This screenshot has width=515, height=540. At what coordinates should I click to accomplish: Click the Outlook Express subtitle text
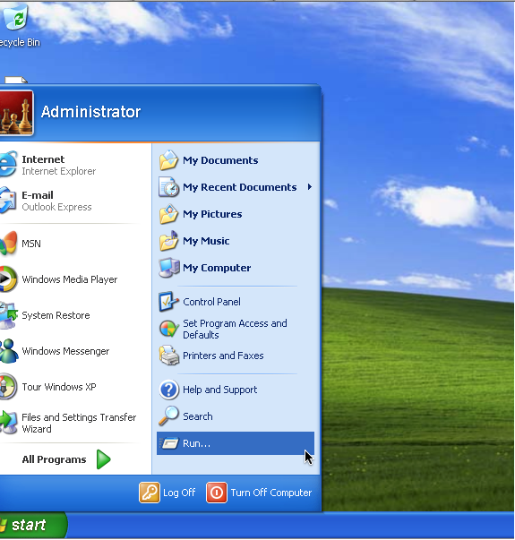[x=56, y=207]
